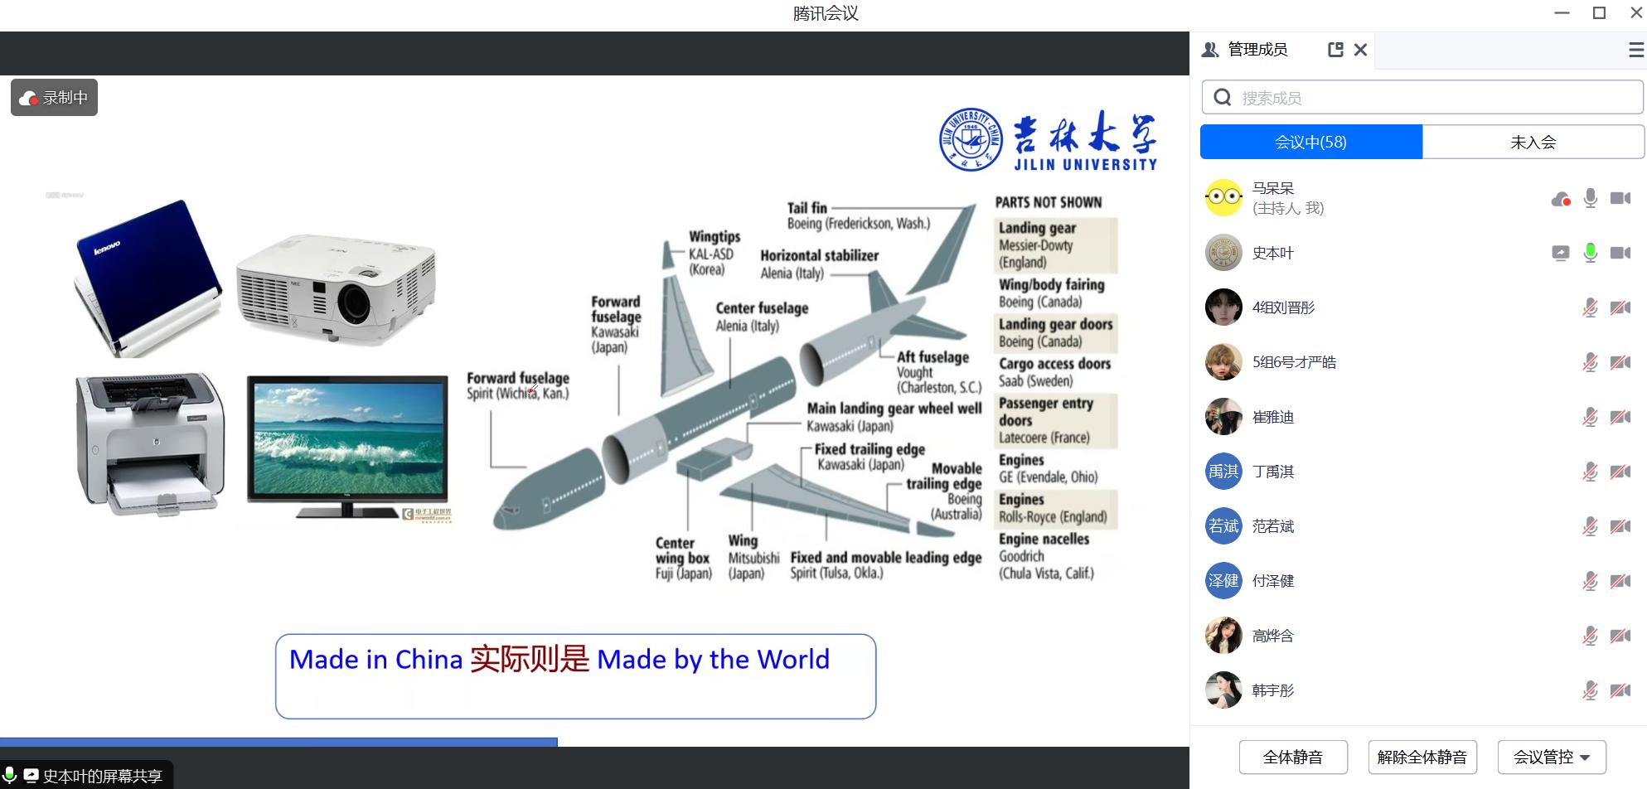Viewport: 1647px width, 789px height.
Task: Click the microphone icon beside 史本叶的屏幕共享
Action: 10,776
